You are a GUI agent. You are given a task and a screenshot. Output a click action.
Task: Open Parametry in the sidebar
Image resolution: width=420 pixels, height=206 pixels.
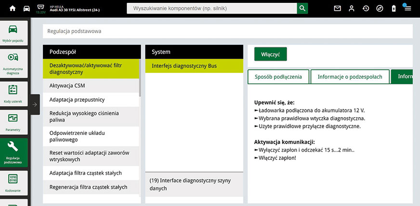[13, 122]
